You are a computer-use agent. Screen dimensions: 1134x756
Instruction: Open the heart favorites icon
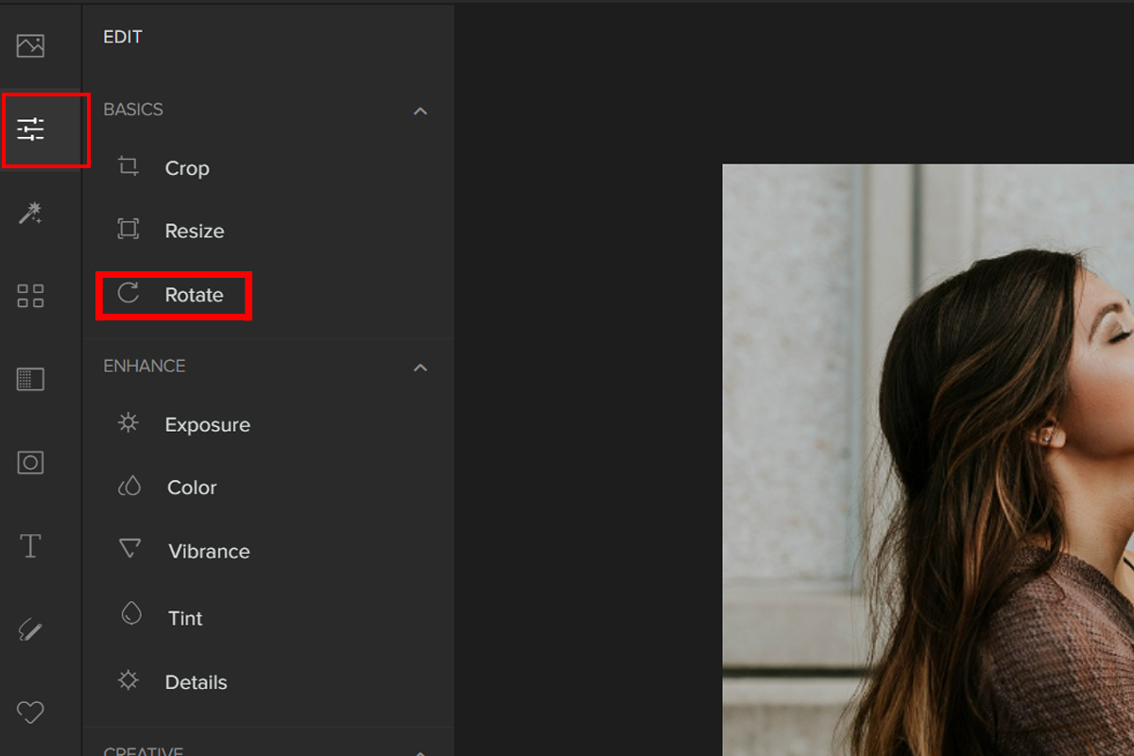click(30, 712)
